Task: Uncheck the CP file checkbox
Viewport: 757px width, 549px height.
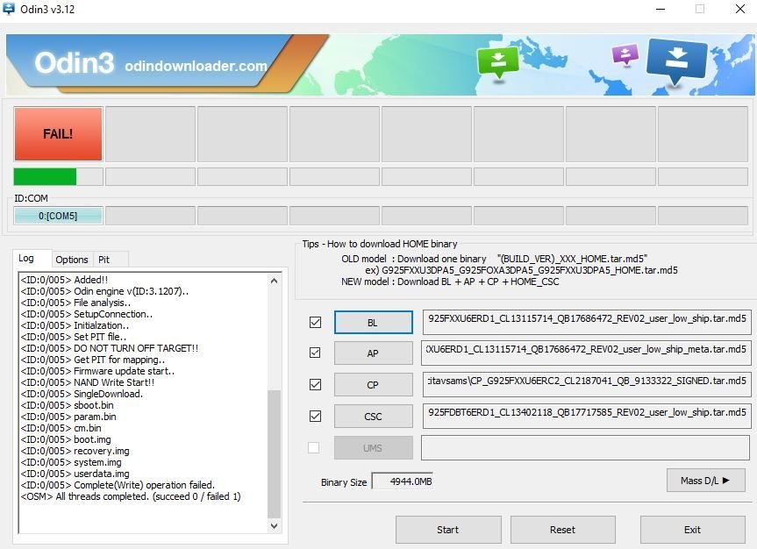Action: [x=315, y=384]
